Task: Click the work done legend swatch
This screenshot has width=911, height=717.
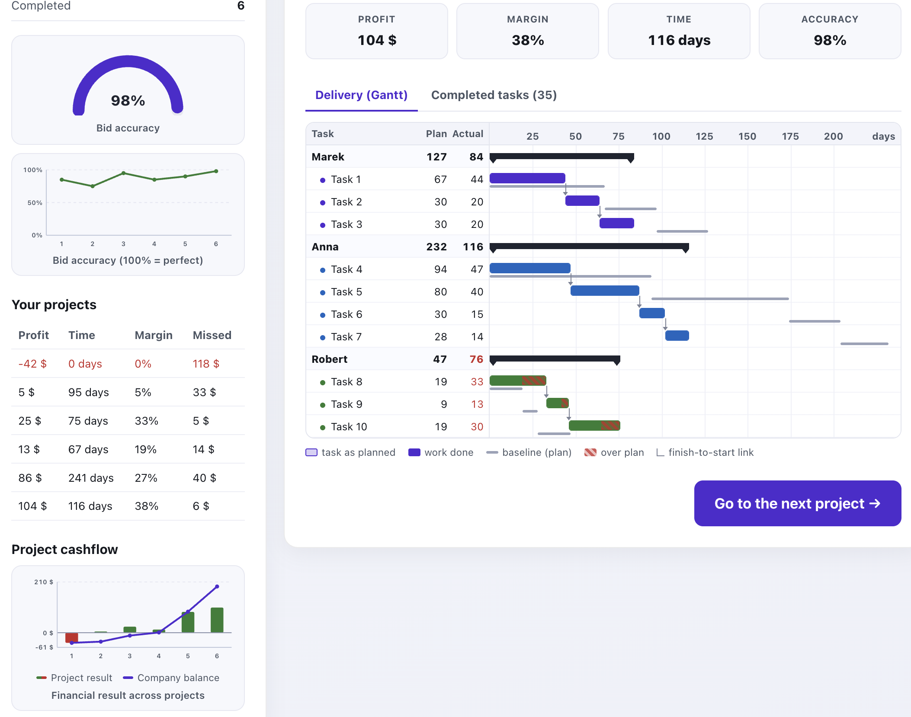Action: coord(414,452)
